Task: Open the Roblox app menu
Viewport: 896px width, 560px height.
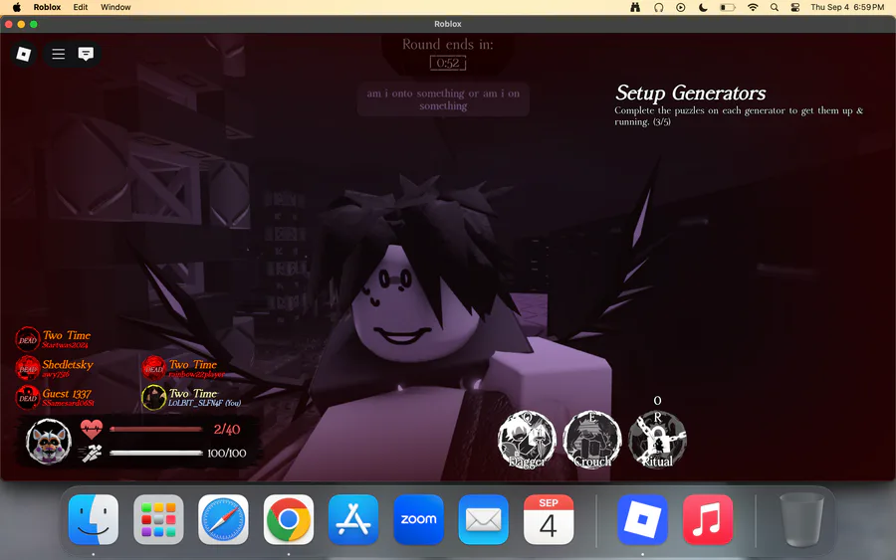Action: 47,7
